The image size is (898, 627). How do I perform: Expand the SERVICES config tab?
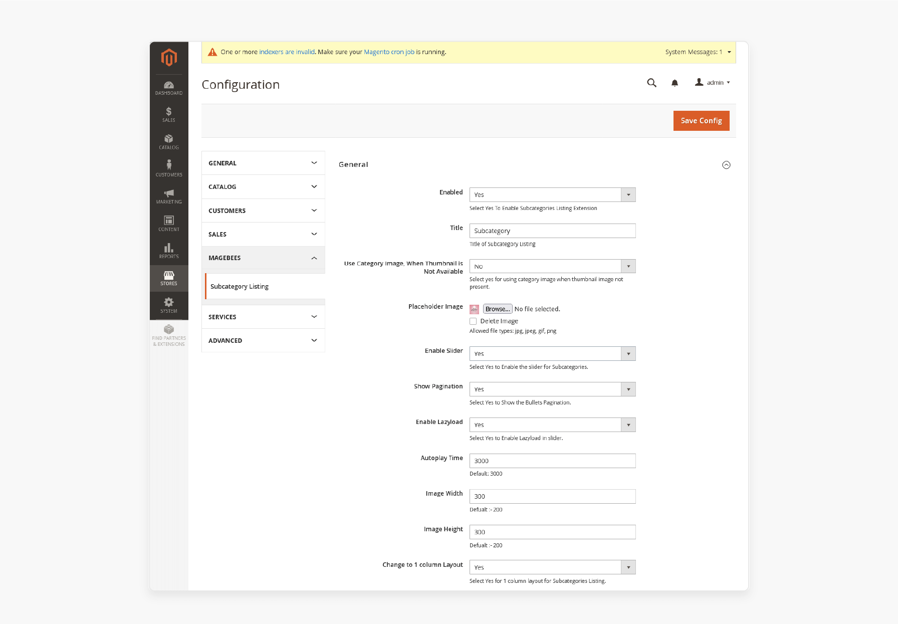pyautogui.click(x=263, y=317)
